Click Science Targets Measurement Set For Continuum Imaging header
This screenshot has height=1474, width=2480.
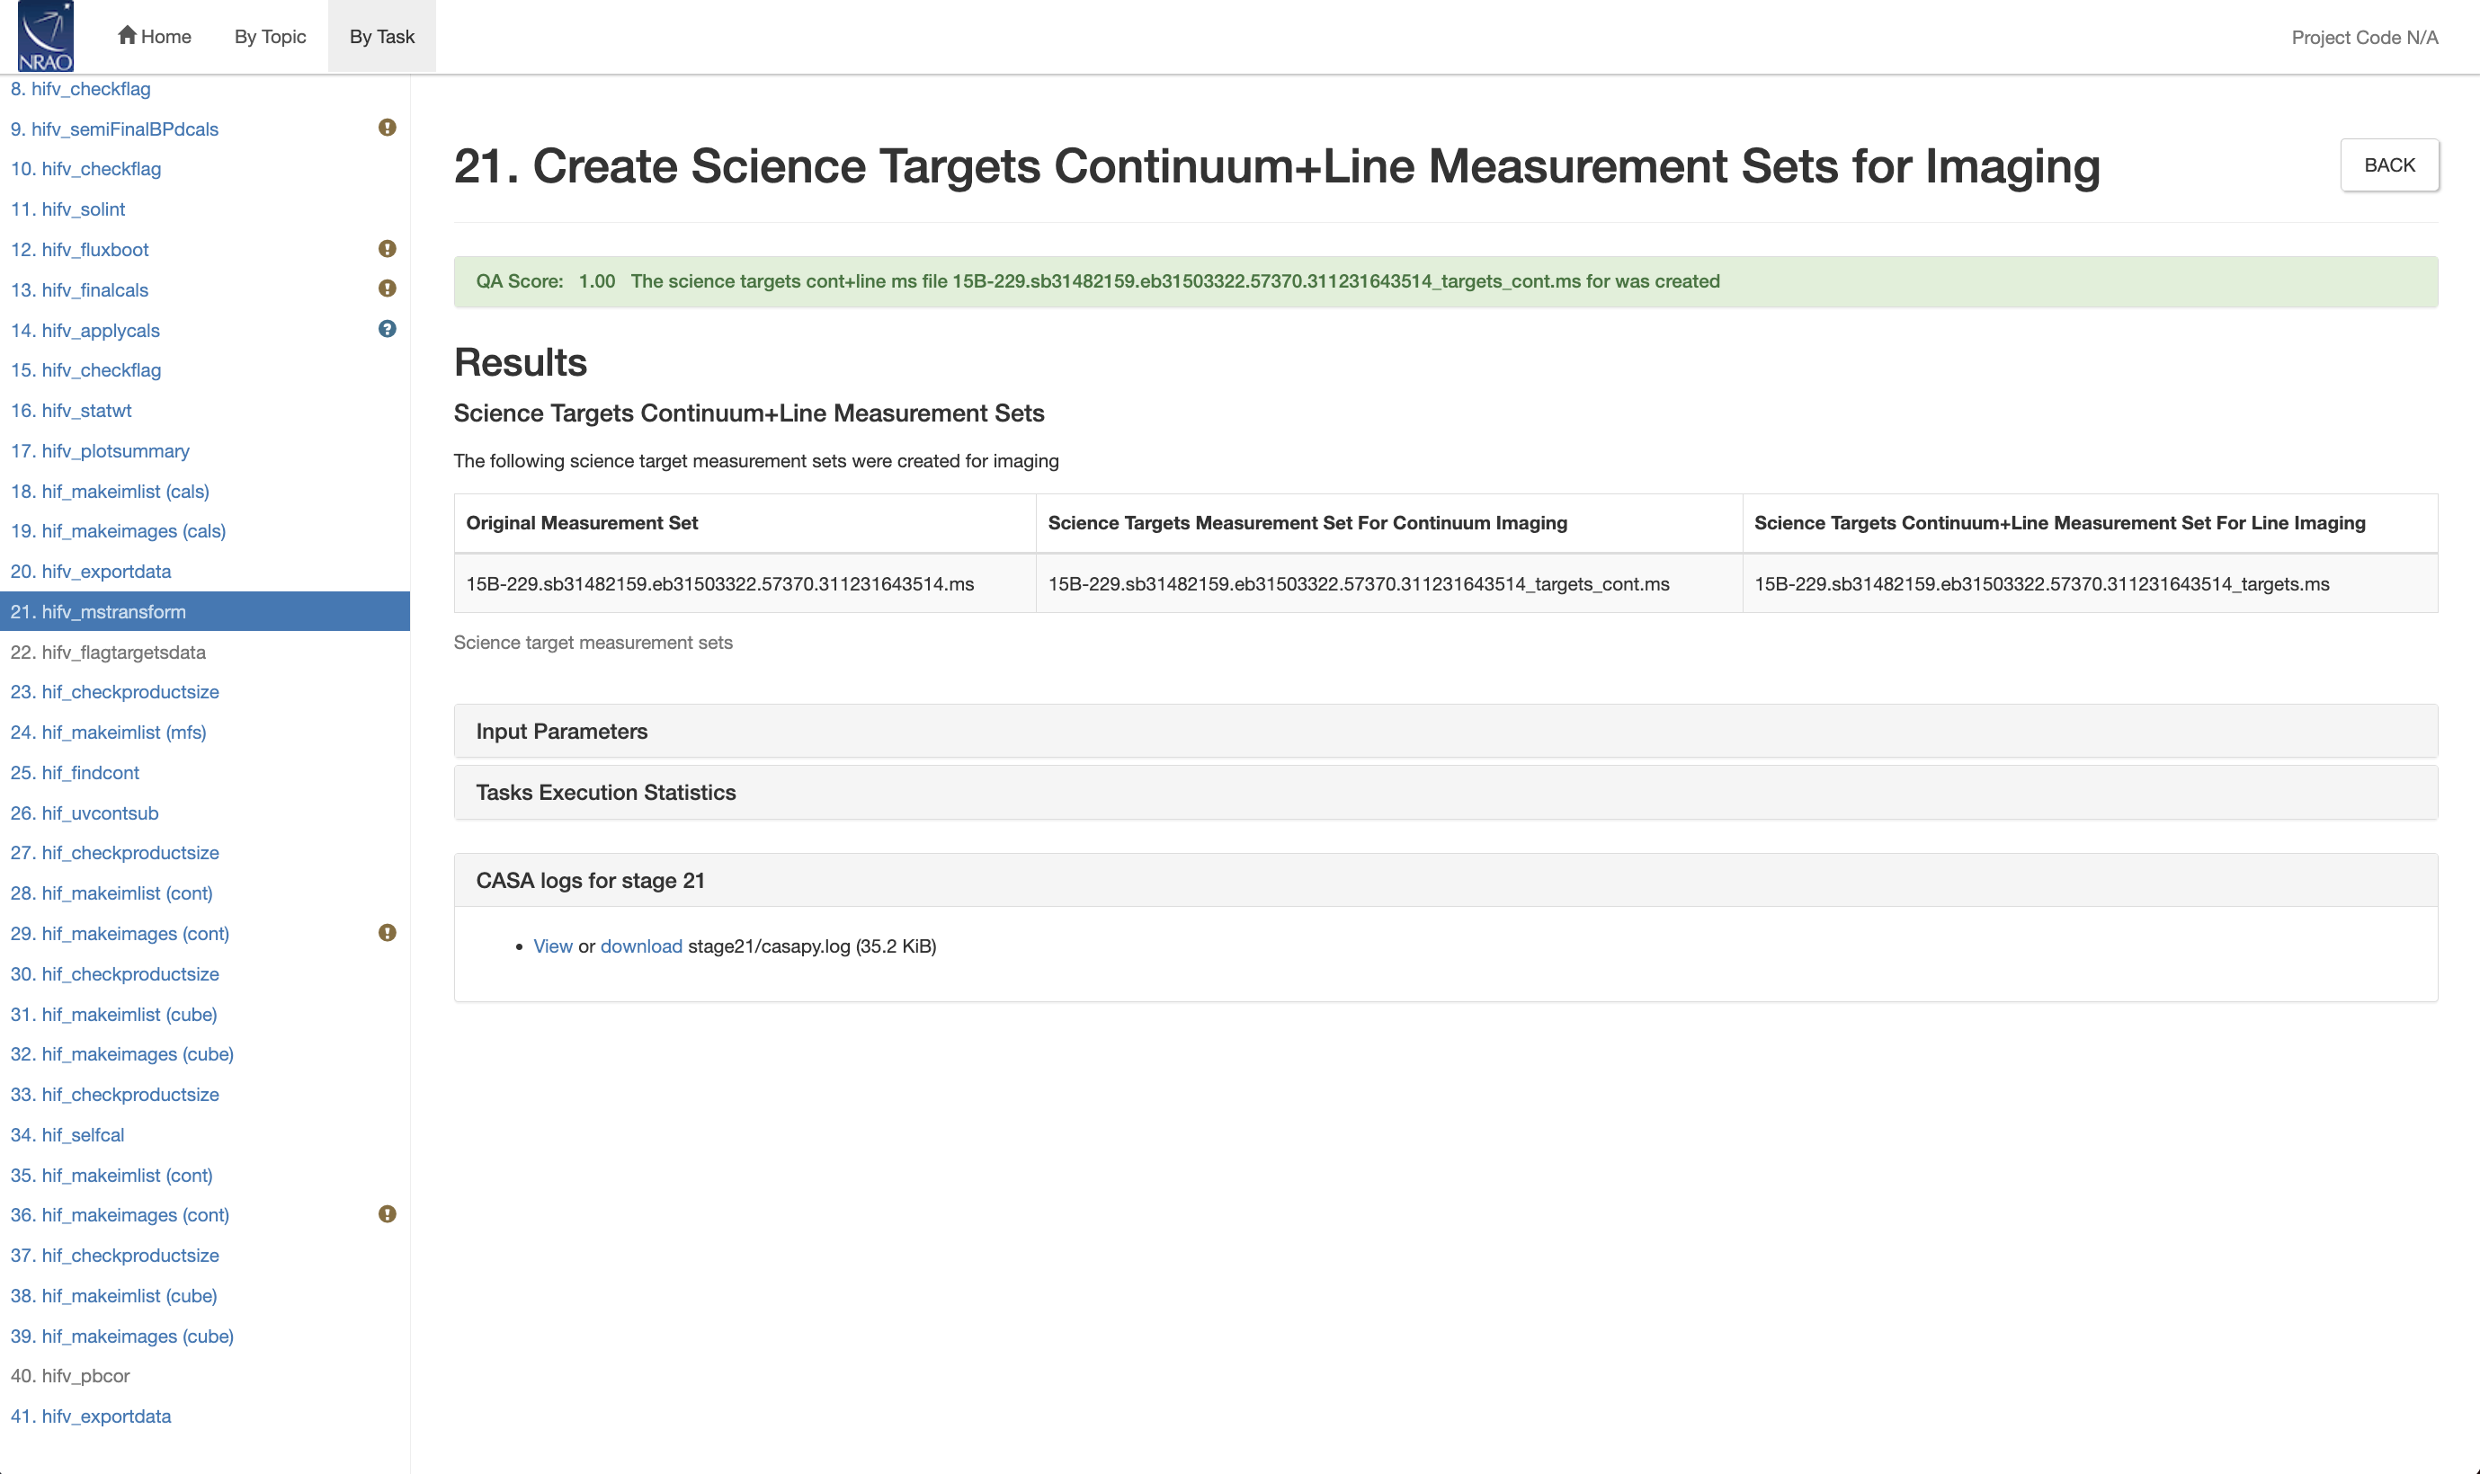pyautogui.click(x=1389, y=523)
